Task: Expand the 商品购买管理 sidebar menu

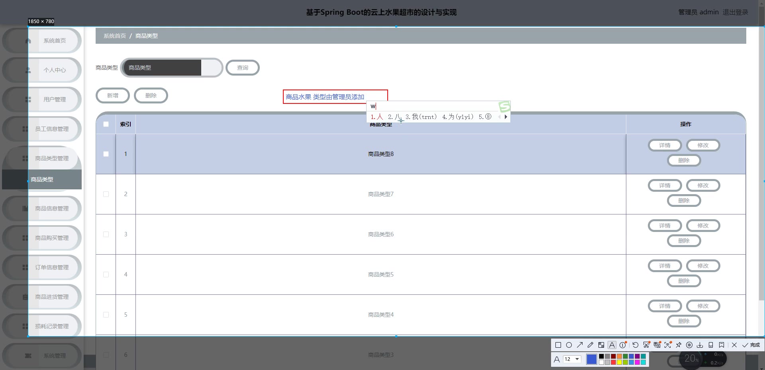Action: [x=42, y=238]
